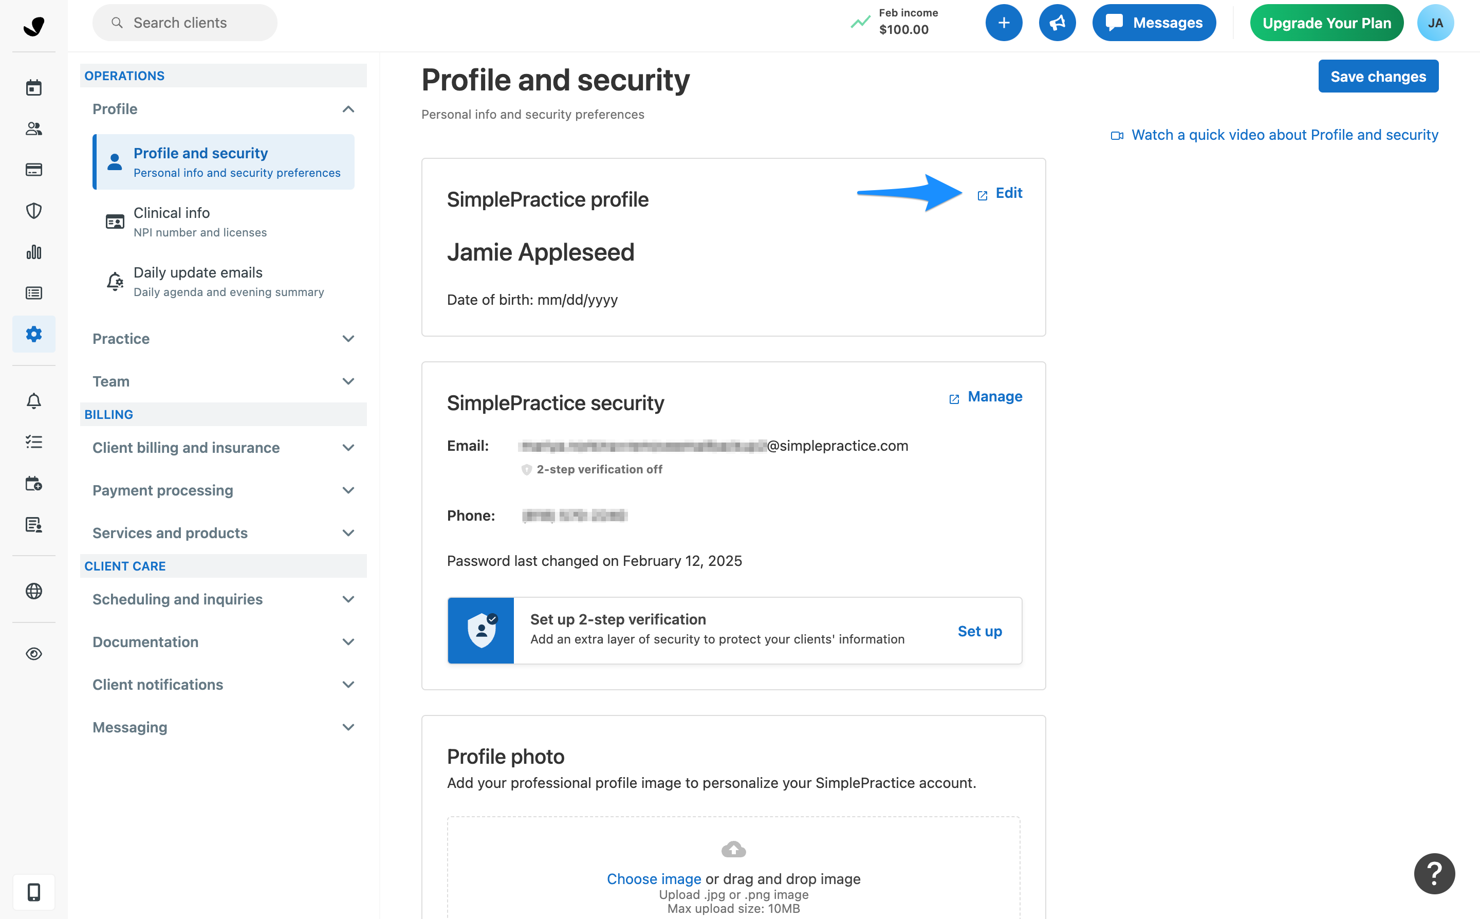Select Clinical info menu item
The height and width of the screenshot is (919, 1480).
click(x=224, y=222)
